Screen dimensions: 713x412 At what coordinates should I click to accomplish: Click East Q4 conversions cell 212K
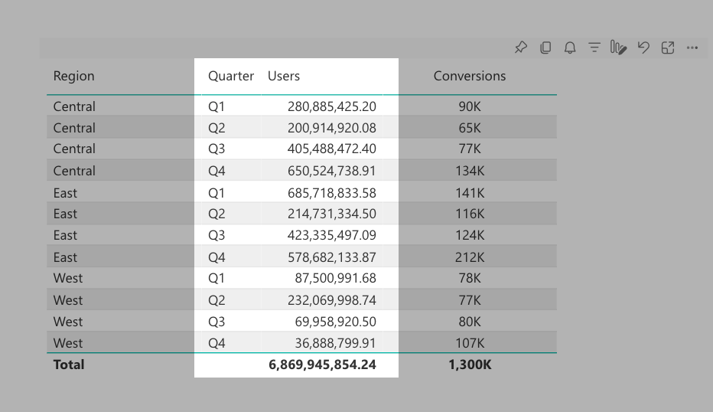[x=470, y=257]
